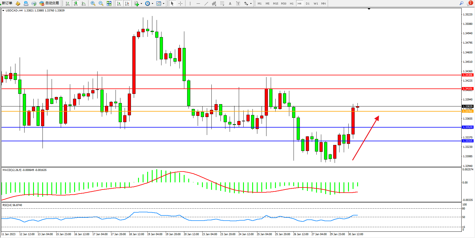Switch to the D1 timeframe
Screen dimensions: 475x238
pos(308,4)
